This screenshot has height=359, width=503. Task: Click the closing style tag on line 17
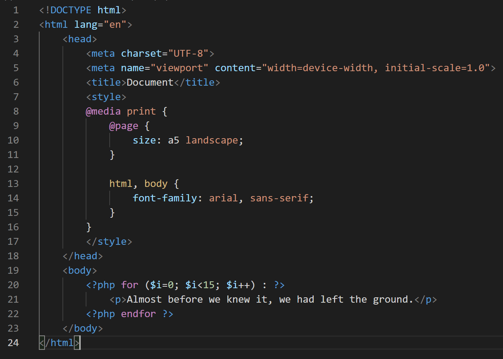[x=109, y=241]
